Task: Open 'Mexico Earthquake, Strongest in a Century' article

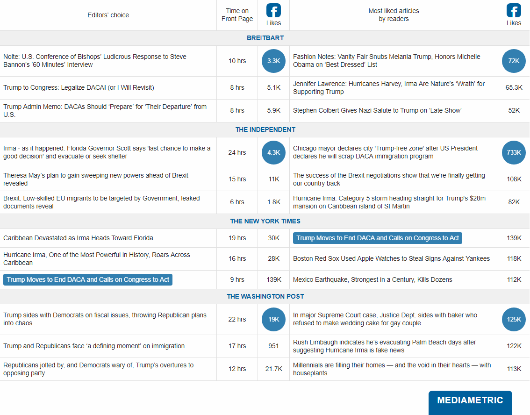Action: [372, 279]
